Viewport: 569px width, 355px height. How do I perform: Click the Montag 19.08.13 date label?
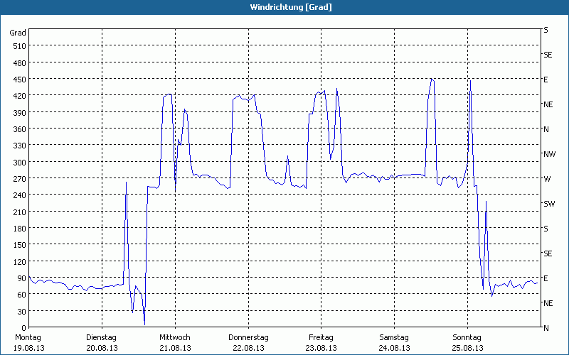pos(28,342)
